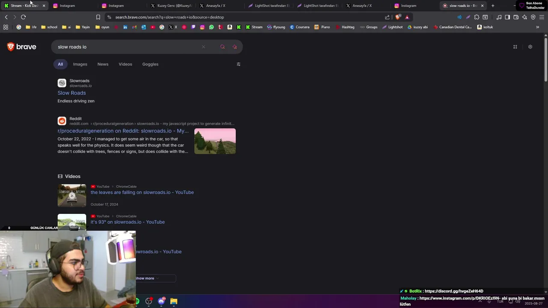Open Brave search settings gear icon
Screen dimensions: 548x308
pos(530,47)
